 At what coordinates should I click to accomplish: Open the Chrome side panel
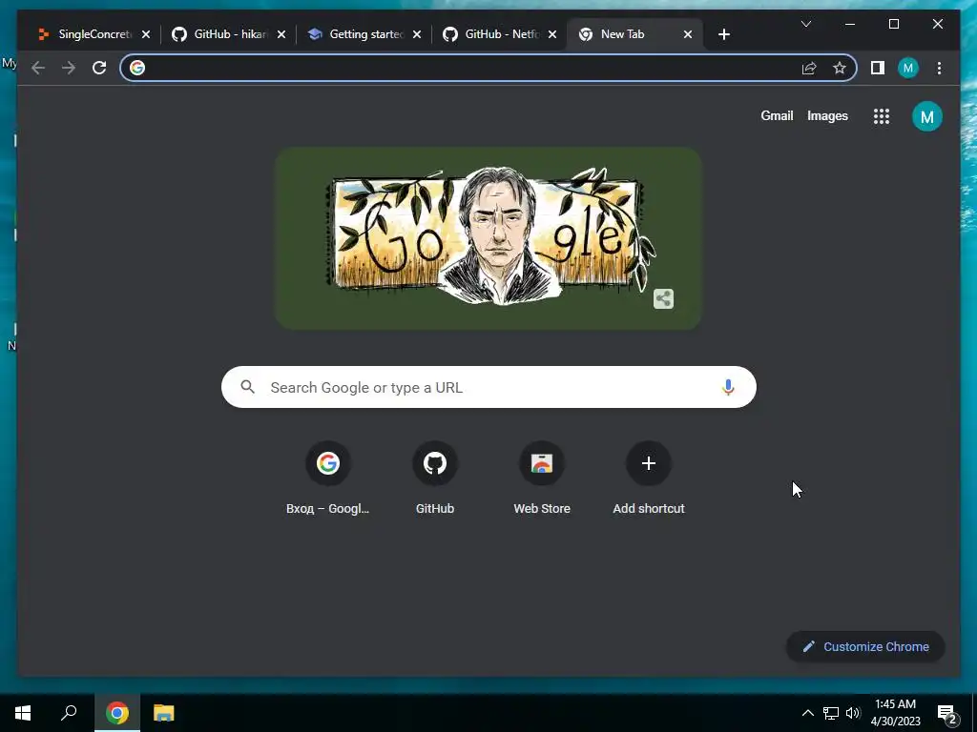point(878,68)
